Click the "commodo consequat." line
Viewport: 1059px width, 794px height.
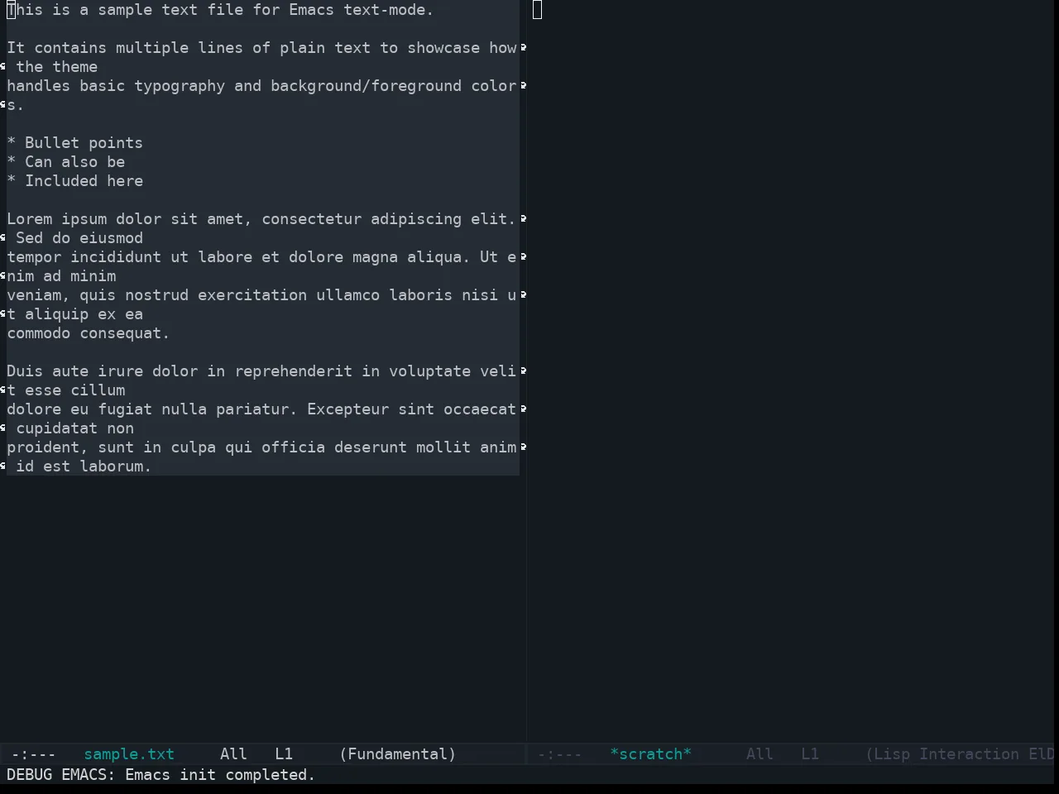point(89,333)
